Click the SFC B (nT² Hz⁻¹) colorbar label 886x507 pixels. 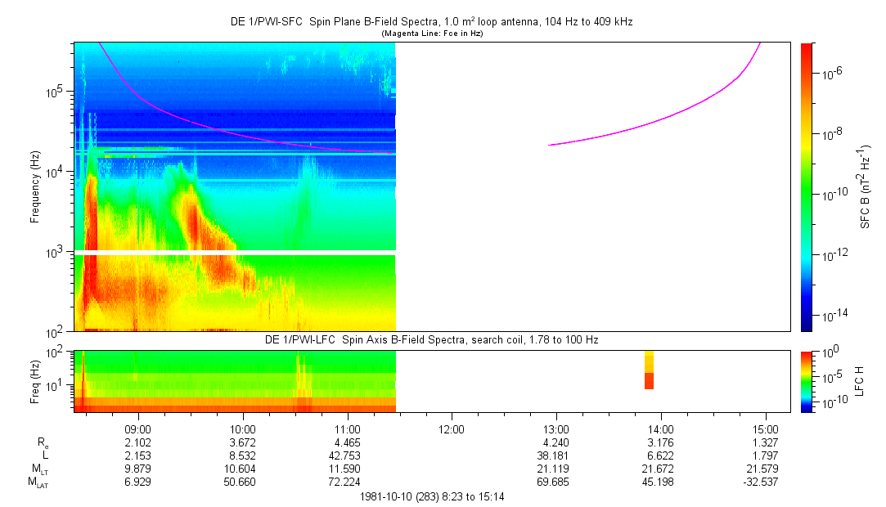coord(864,186)
